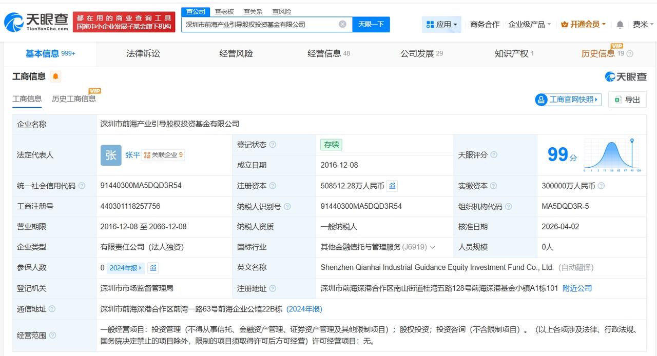The width and height of the screenshot is (657, 356).
Task: Click the credit code 91440300MA5DQD3R54 value
Action: click(x=141, y=186)
